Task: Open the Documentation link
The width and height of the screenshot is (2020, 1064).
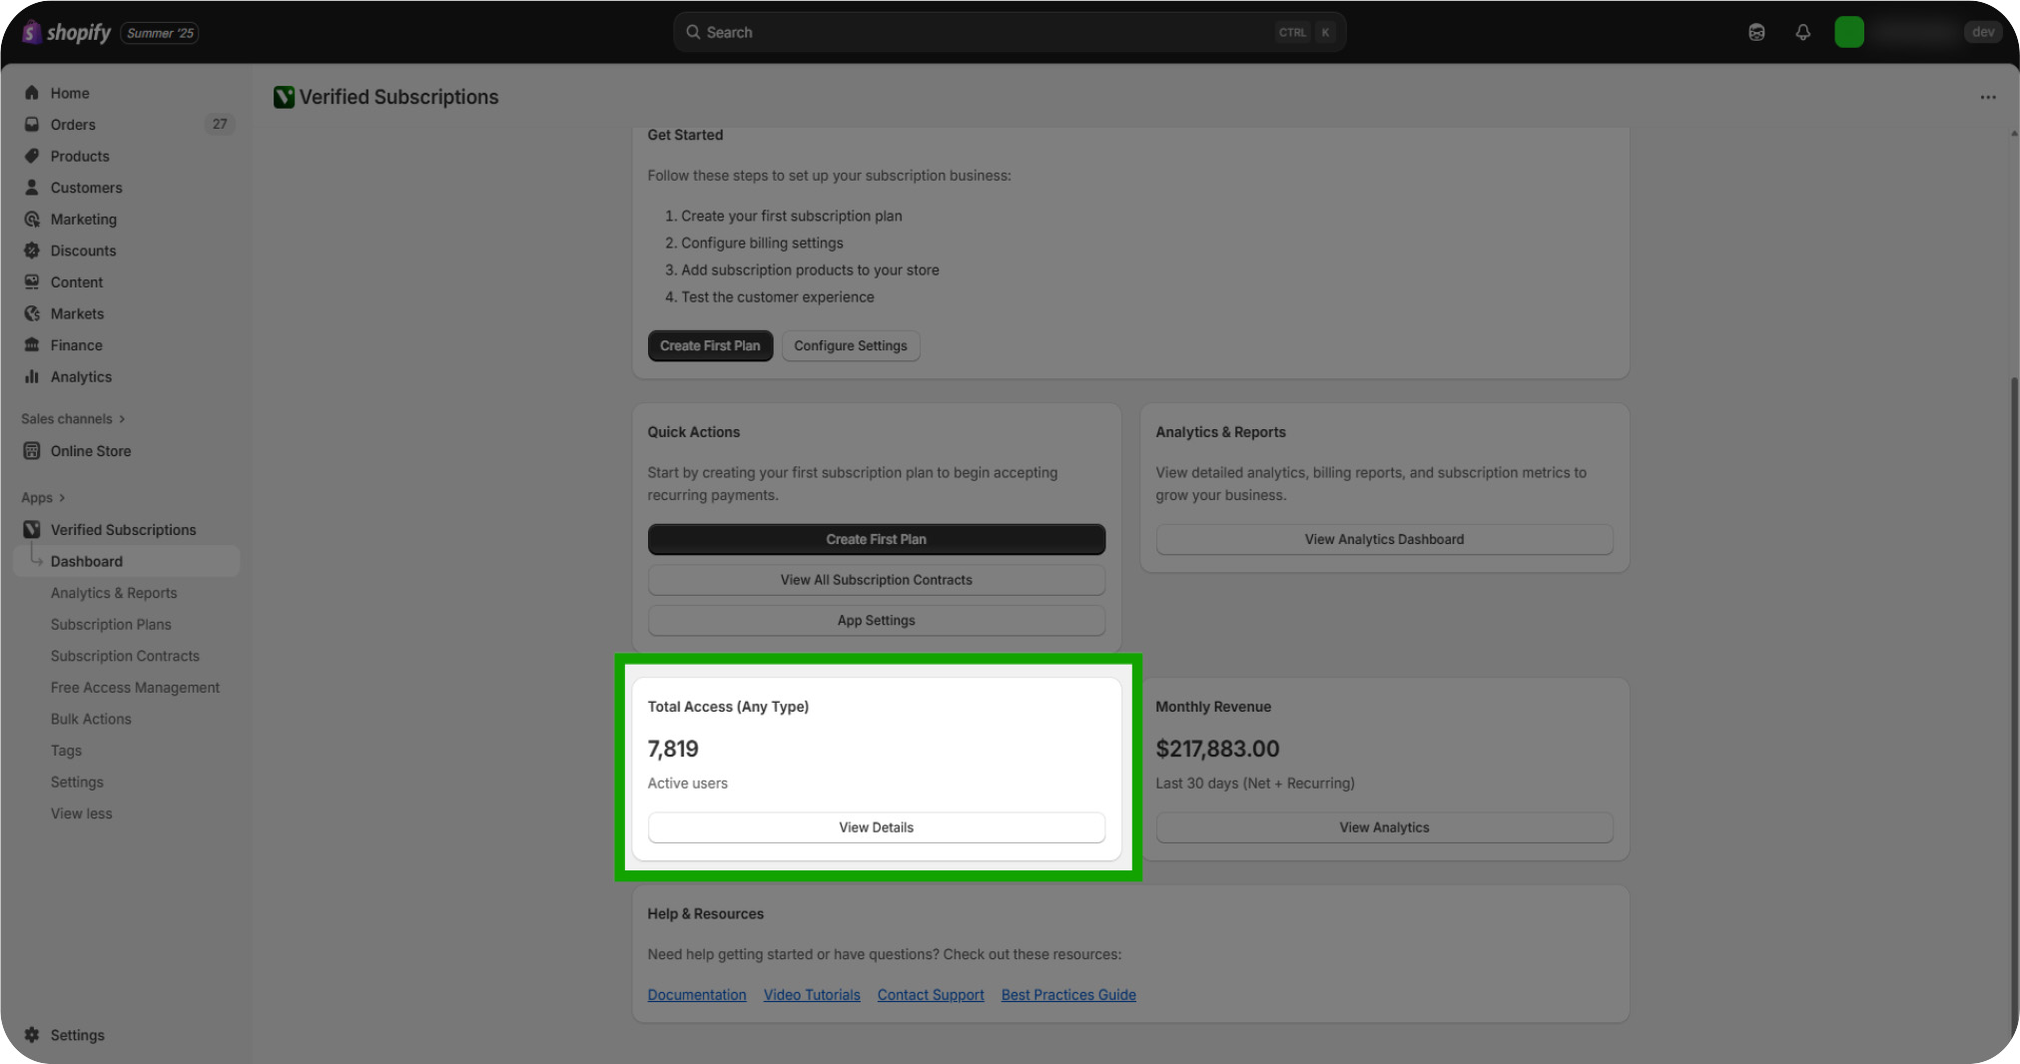Action: point(697,995)
